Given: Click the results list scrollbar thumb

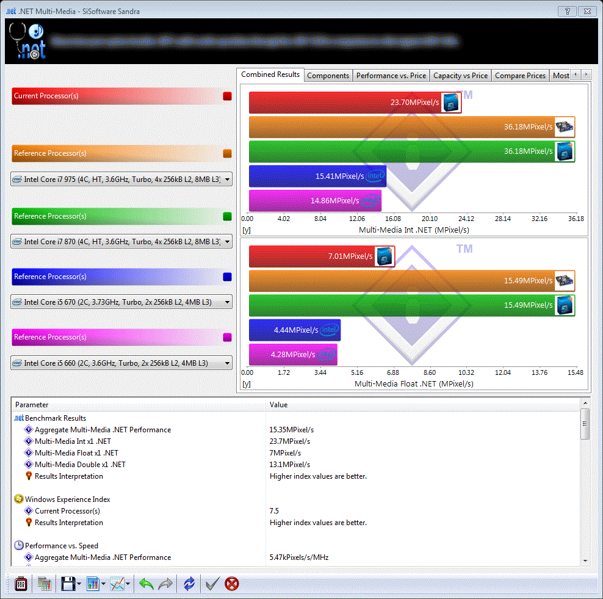Looking at the screenshot, I should pyautogui.click(x=585, y=424).
